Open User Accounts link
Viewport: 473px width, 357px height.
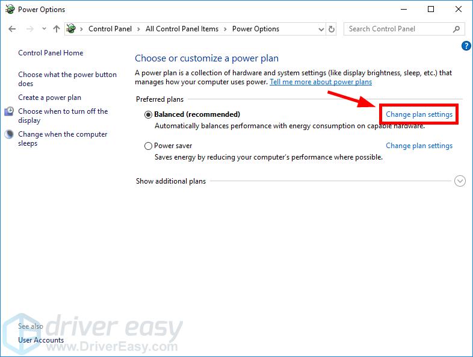click(41, 340)
